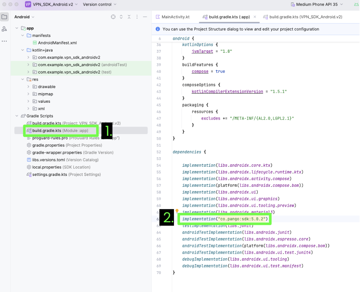This screenshot has height=292, width=360.
Task: Click the More tool windows ellipsis icon
Action: 4,41
